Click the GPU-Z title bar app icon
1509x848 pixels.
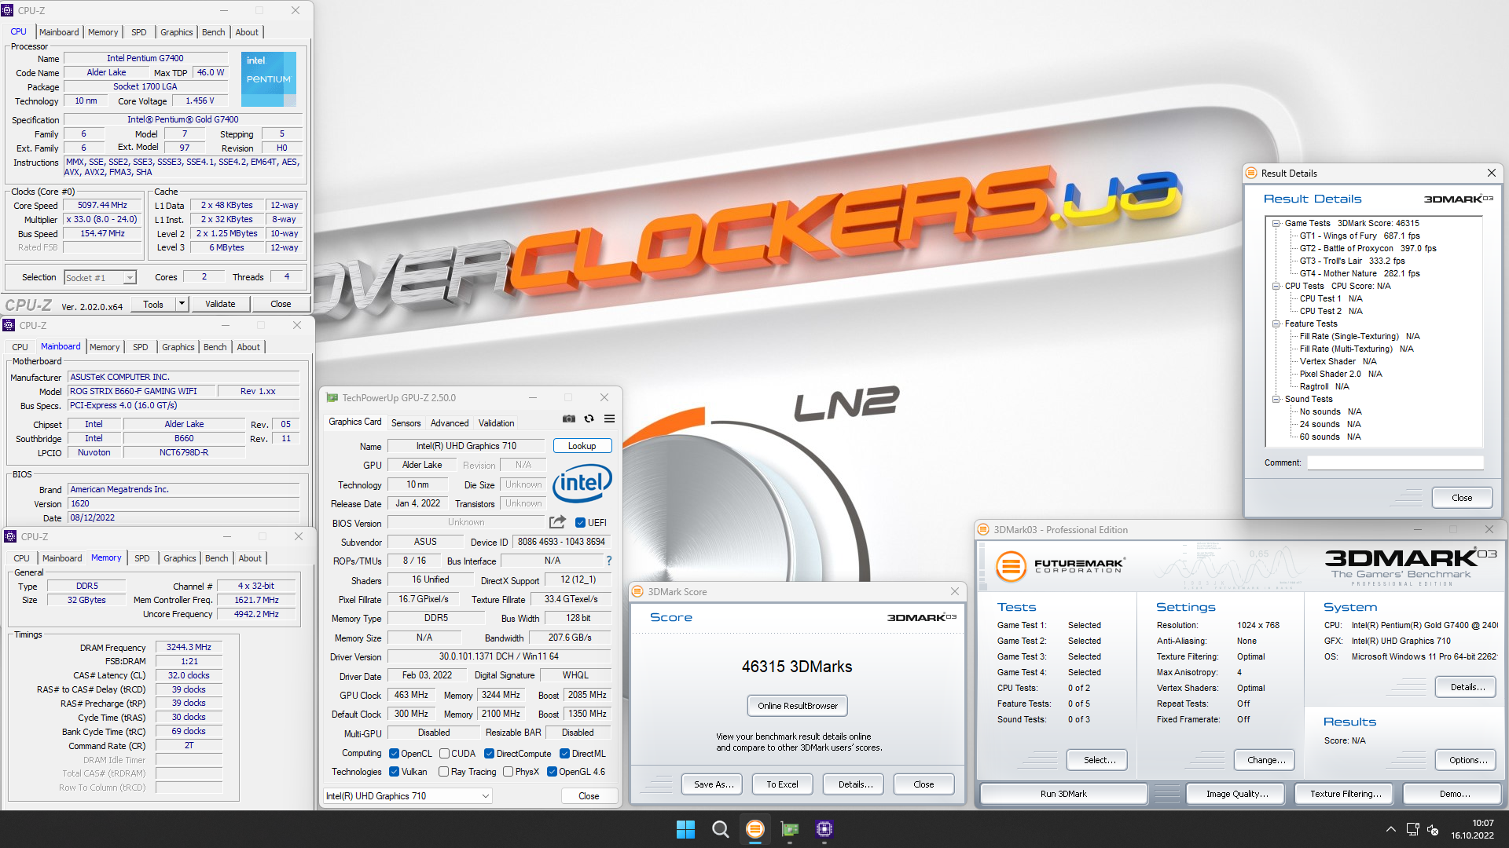[x=332, y=398]
